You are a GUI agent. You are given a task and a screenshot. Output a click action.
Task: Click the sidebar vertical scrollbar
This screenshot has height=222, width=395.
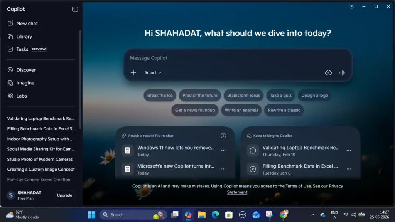point(80,79)
